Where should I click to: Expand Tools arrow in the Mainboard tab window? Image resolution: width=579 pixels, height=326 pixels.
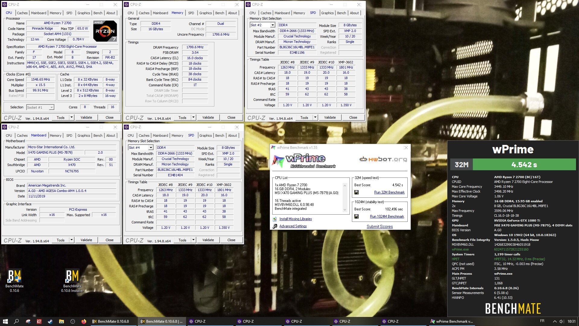[71, 240]
